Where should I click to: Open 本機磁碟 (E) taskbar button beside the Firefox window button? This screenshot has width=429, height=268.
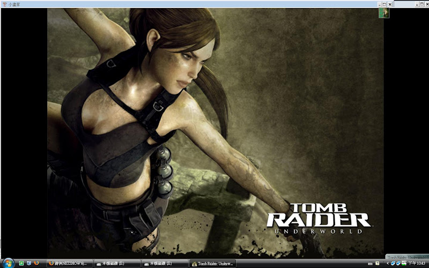click(117, 264)
